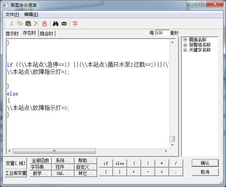Click the line 故障指示灯=0; in code
The width and height of the screenshot is (226, 187).
click(38, 108)
